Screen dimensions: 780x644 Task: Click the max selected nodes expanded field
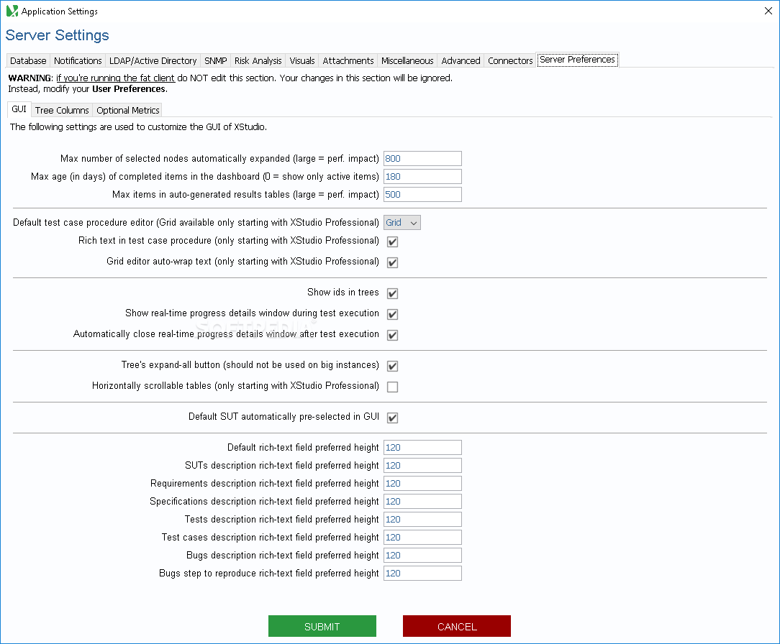click(x=422, y=159)
